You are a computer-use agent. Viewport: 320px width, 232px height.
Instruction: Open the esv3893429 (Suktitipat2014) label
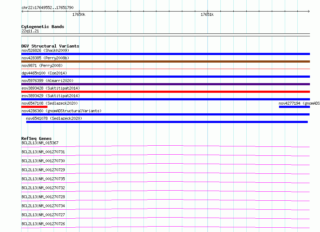tap(51, 96)
